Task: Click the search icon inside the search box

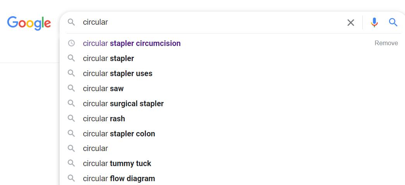Action: pyautogui.click(x=71, y=22)
